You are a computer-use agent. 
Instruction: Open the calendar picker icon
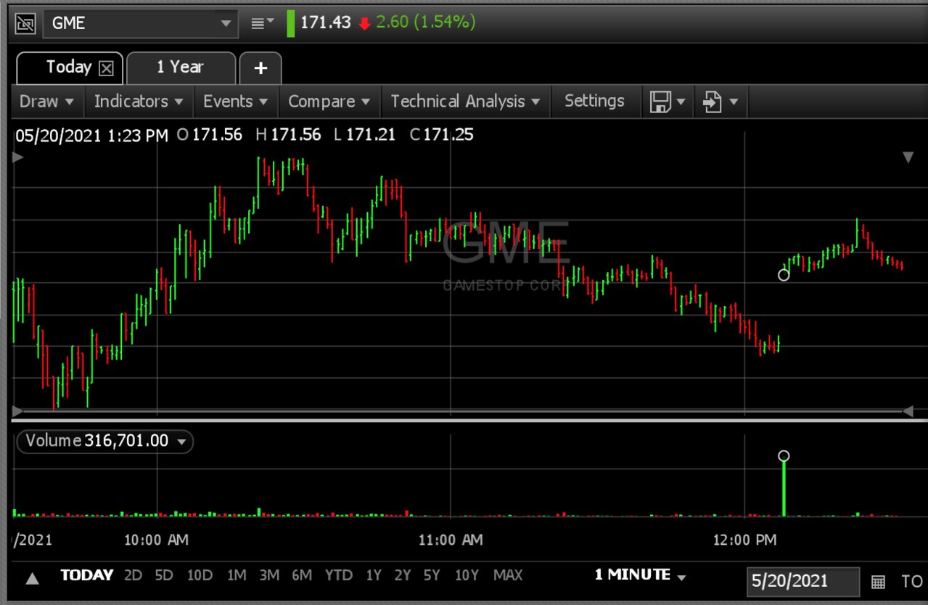[x=878, y=581]
